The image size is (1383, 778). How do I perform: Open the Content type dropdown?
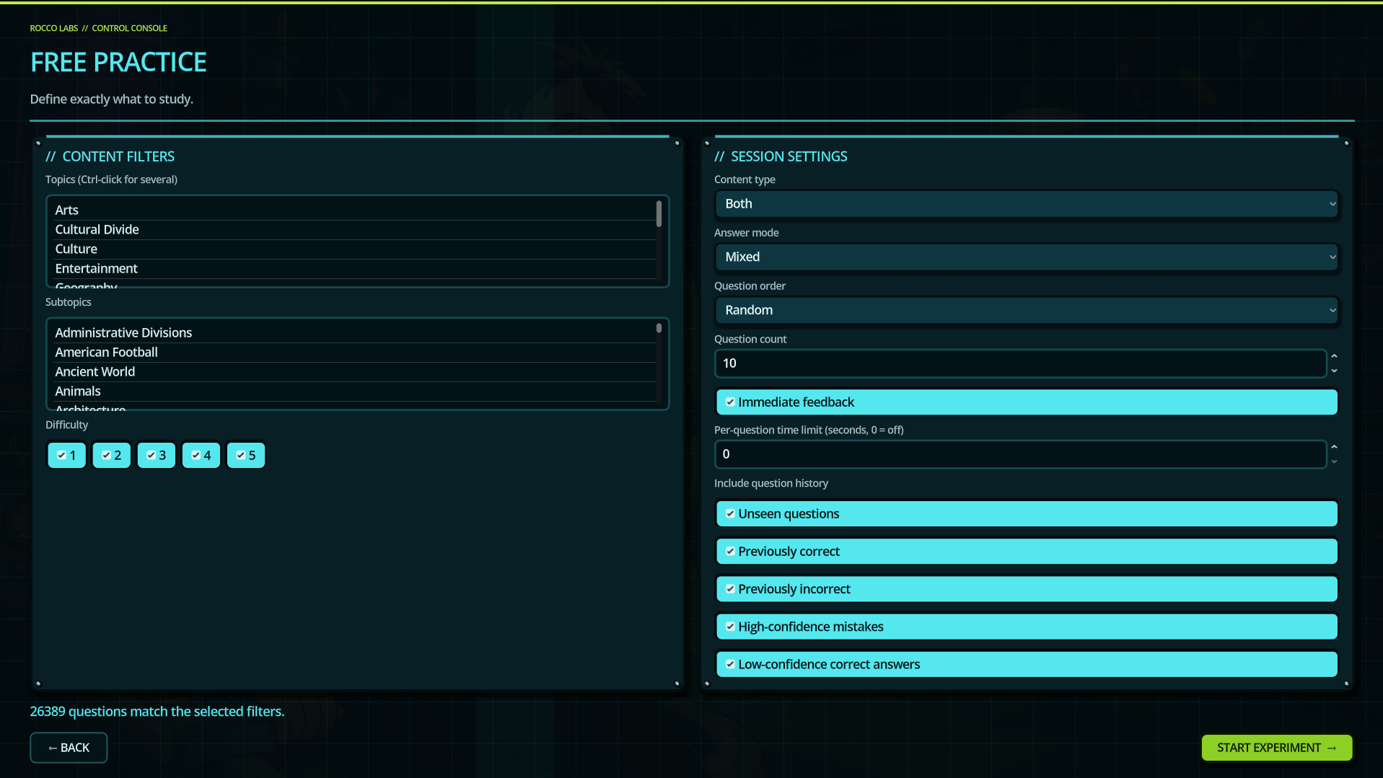pyautogui.click(x=1027, y=204)
